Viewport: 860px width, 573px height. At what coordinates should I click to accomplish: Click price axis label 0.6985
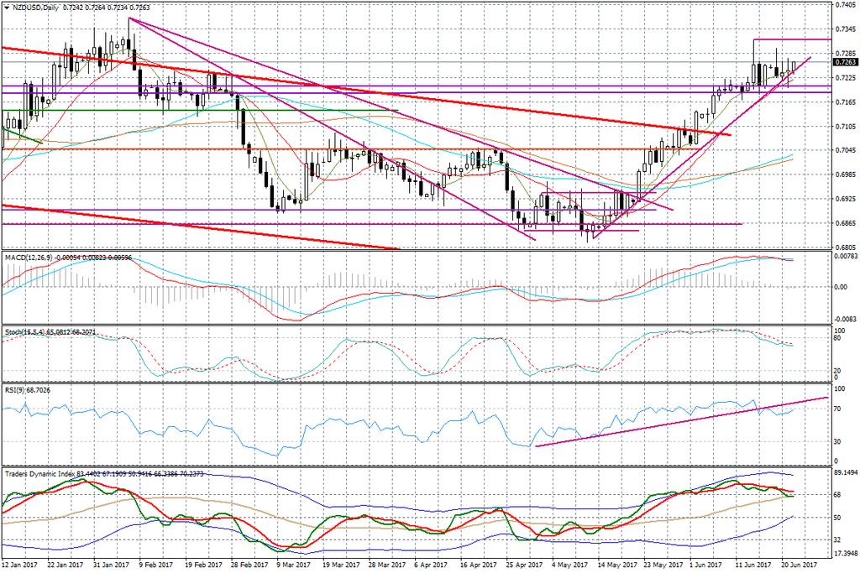(845, 175)
